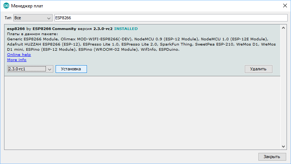Open the Тип filter dropdown
Image resolution: width=291 pixels, height=164 pixels.
coord(33,18)
